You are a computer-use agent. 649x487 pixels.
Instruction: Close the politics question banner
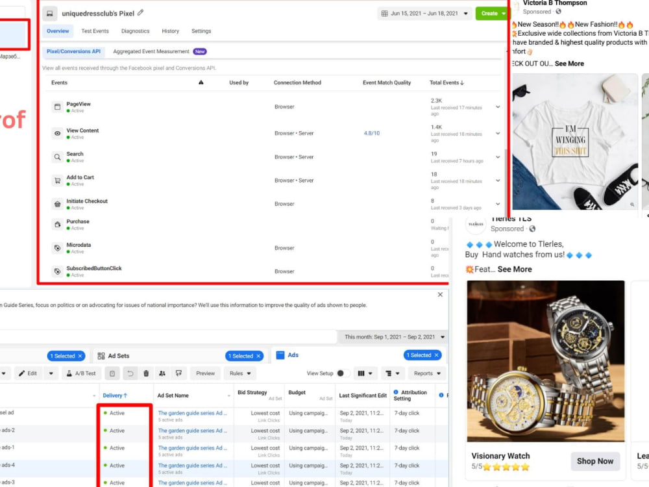point(440,294)
